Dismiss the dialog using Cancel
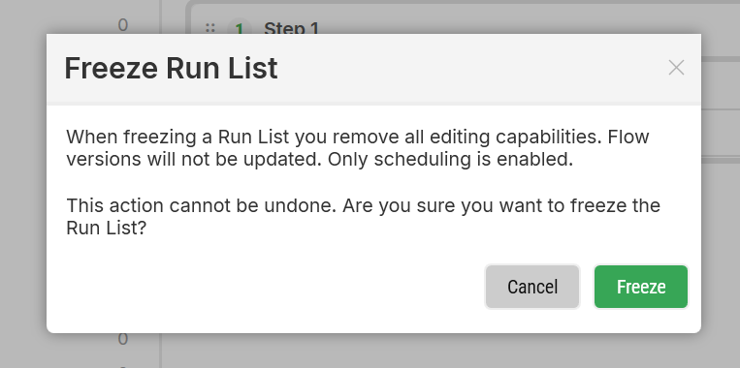 (x=532, y=287)
